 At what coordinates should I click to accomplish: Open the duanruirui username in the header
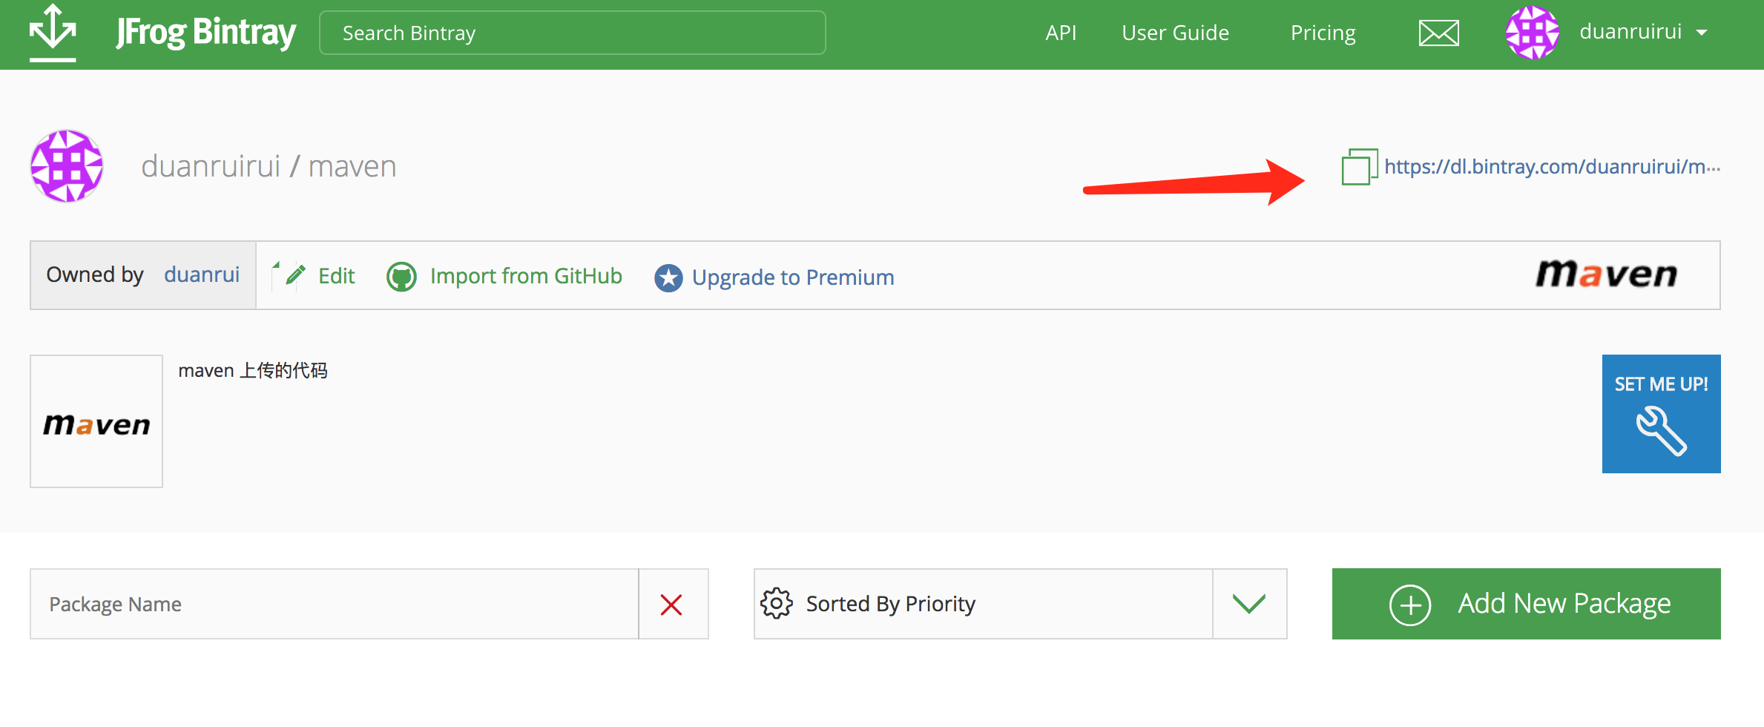pos(1630,32)
